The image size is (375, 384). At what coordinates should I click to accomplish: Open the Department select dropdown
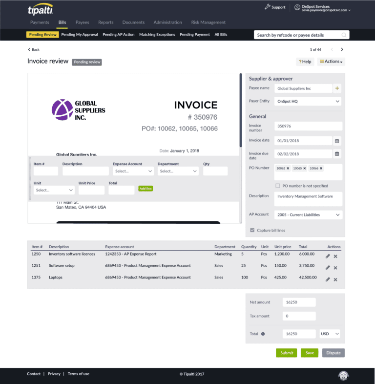[178, 171]
